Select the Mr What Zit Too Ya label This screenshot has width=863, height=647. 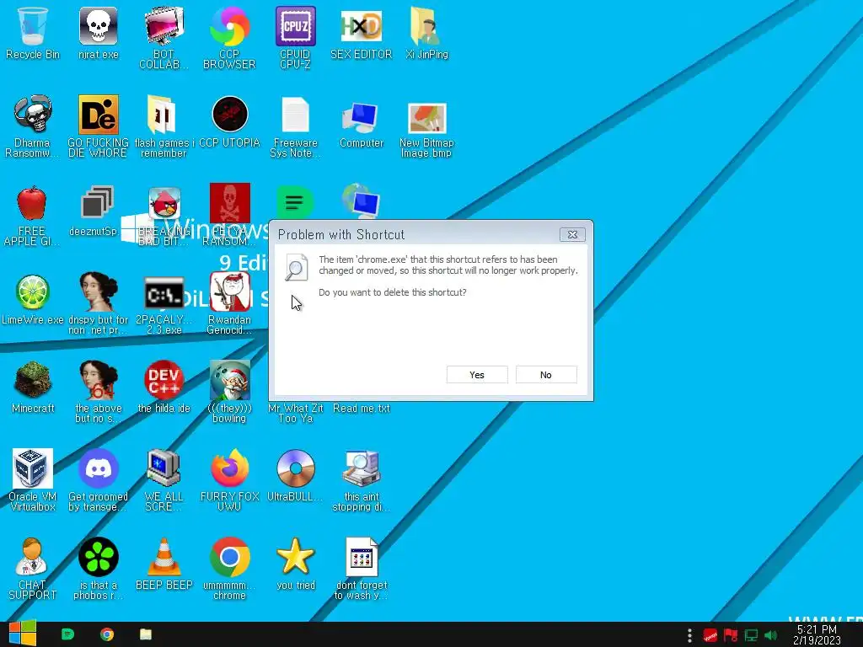point(296,413)
